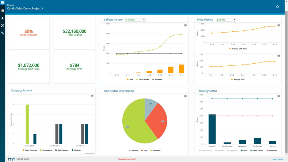The height and width of the screenshot is (162, 288).
Task: Open favorites star in the left sidebar
Action: tap(3, 18)
